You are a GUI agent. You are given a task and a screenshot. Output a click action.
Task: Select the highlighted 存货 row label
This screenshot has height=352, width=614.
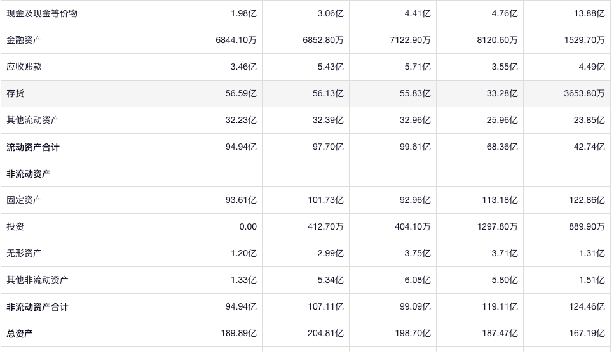tap(15, 93)
